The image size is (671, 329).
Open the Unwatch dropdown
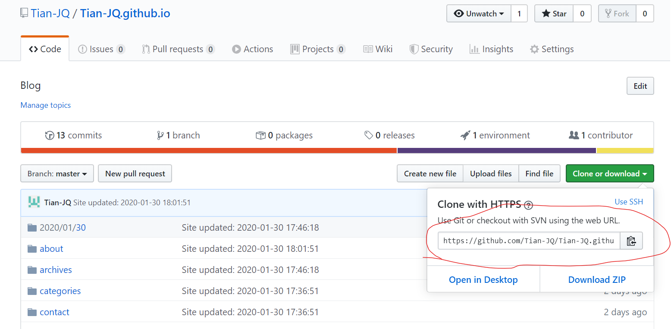[479, 14]
